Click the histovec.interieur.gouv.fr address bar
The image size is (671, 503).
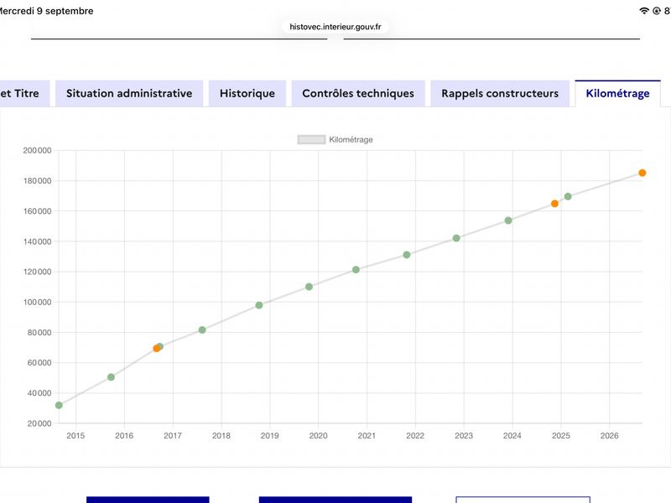[x=335, y=27]
